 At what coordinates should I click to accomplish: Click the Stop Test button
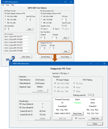click(95, 118)
